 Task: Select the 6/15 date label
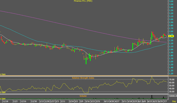pos(150,101)
